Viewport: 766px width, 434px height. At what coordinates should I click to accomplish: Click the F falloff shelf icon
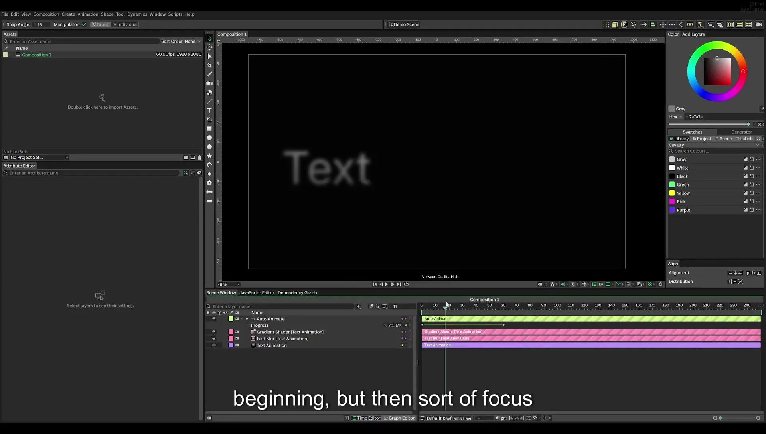(x=624, y=24)
